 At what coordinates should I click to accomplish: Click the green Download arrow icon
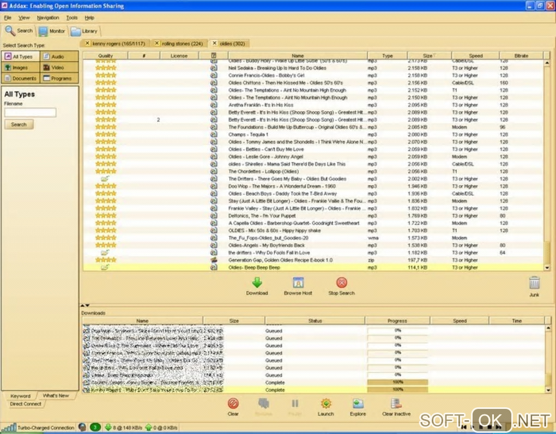coord(257,283)
